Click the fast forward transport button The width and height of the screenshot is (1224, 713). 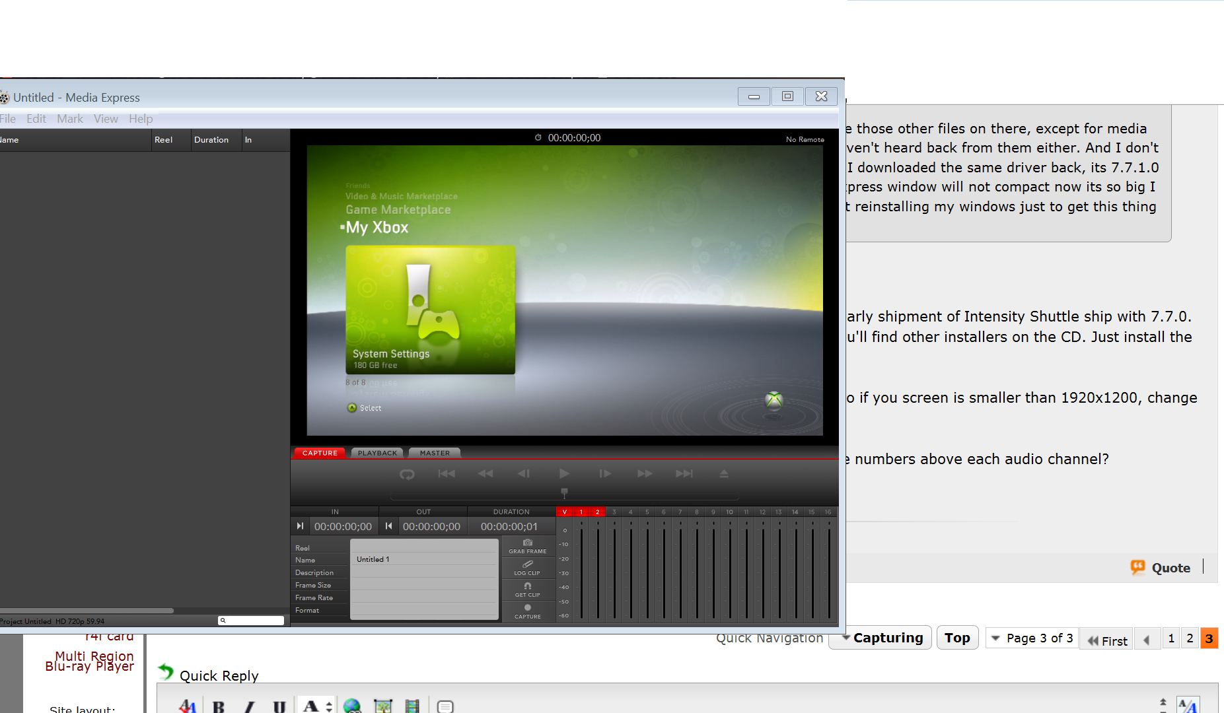645,474
